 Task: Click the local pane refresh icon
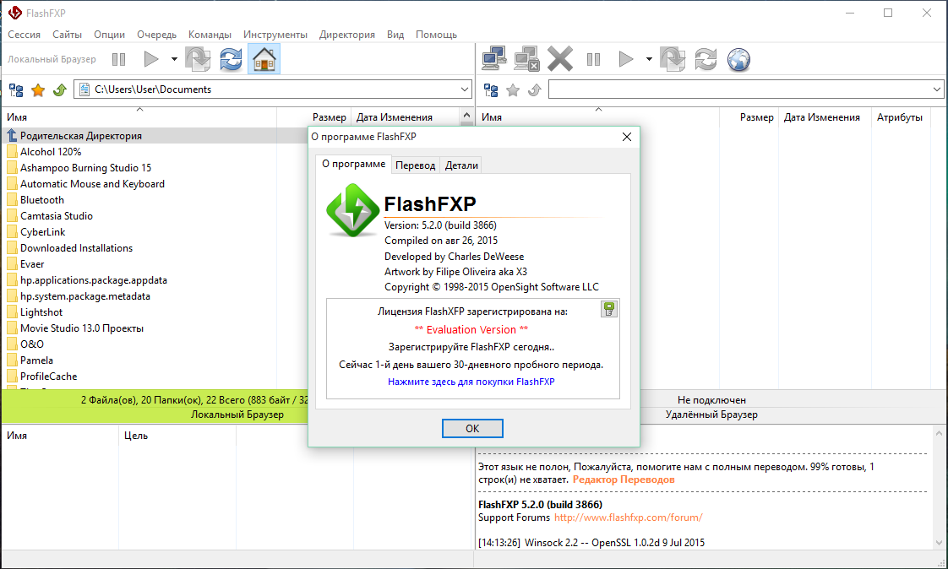point(231,59)
